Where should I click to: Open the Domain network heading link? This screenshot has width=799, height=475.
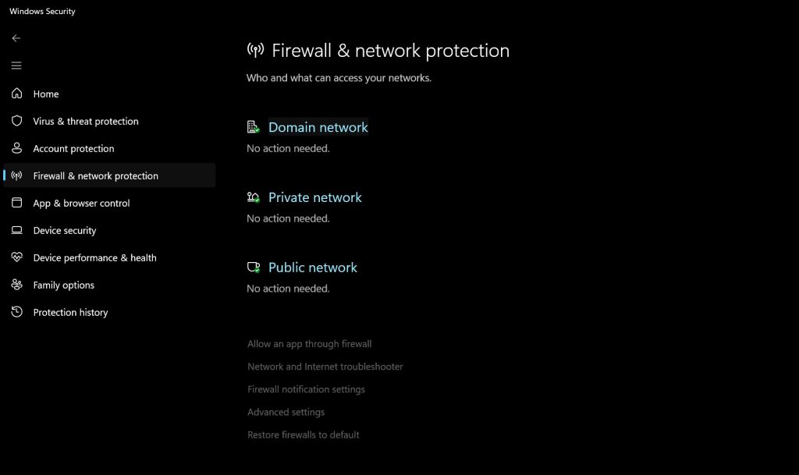click(x=318, y=127)
